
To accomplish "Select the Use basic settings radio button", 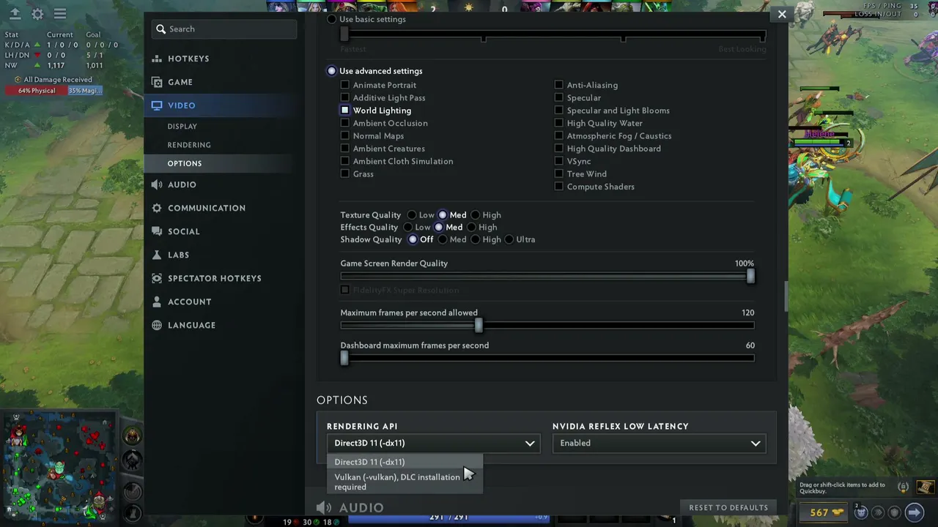I will click(332, 19).
